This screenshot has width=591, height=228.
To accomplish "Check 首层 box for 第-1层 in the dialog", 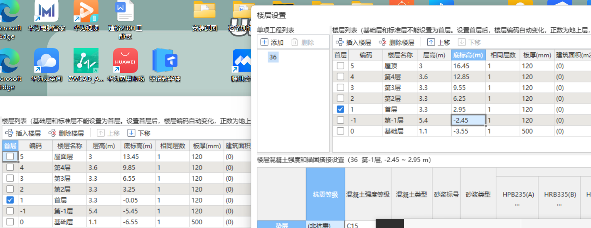I will (340, 120).
